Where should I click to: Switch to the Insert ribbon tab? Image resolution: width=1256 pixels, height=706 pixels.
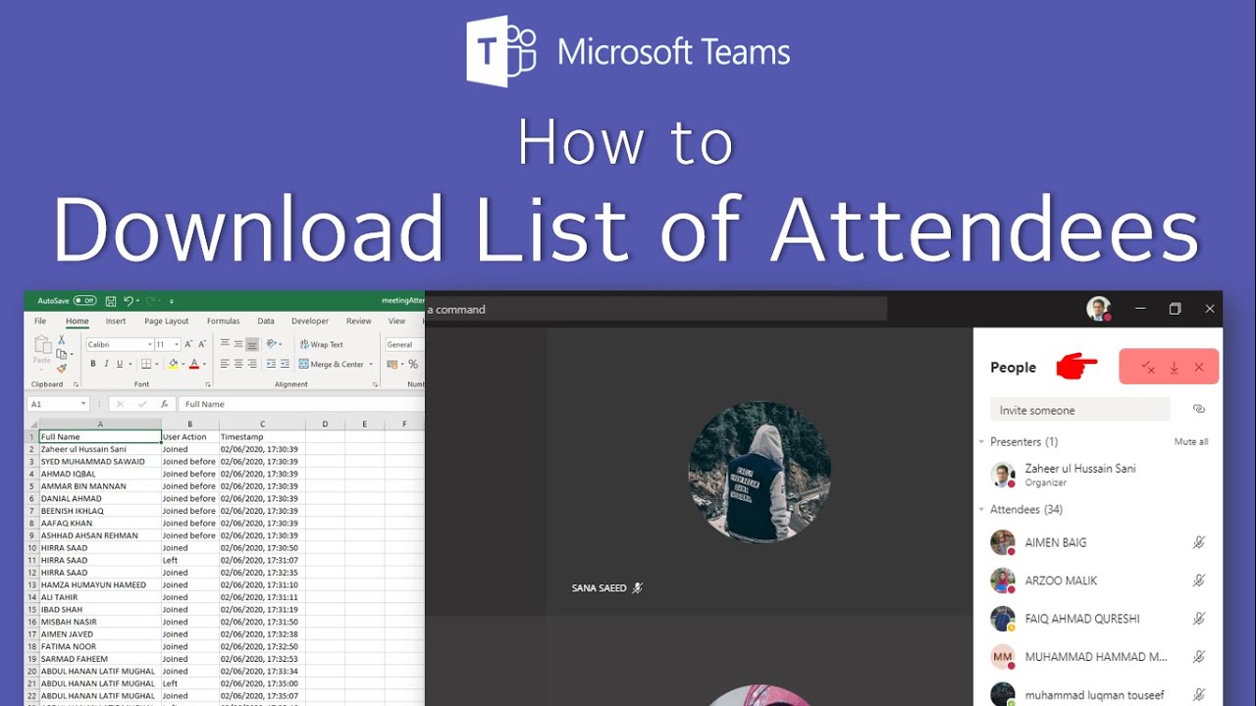click(116, 321)
